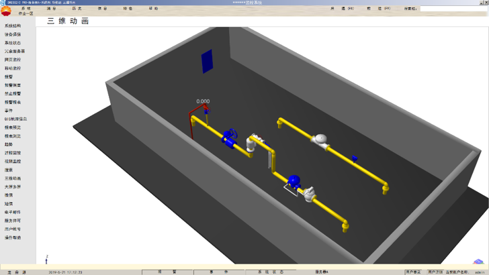Click the white flow meter on upper pipe
The width and height of the screenshot is (489, 275).
click(x=320, y=139)
